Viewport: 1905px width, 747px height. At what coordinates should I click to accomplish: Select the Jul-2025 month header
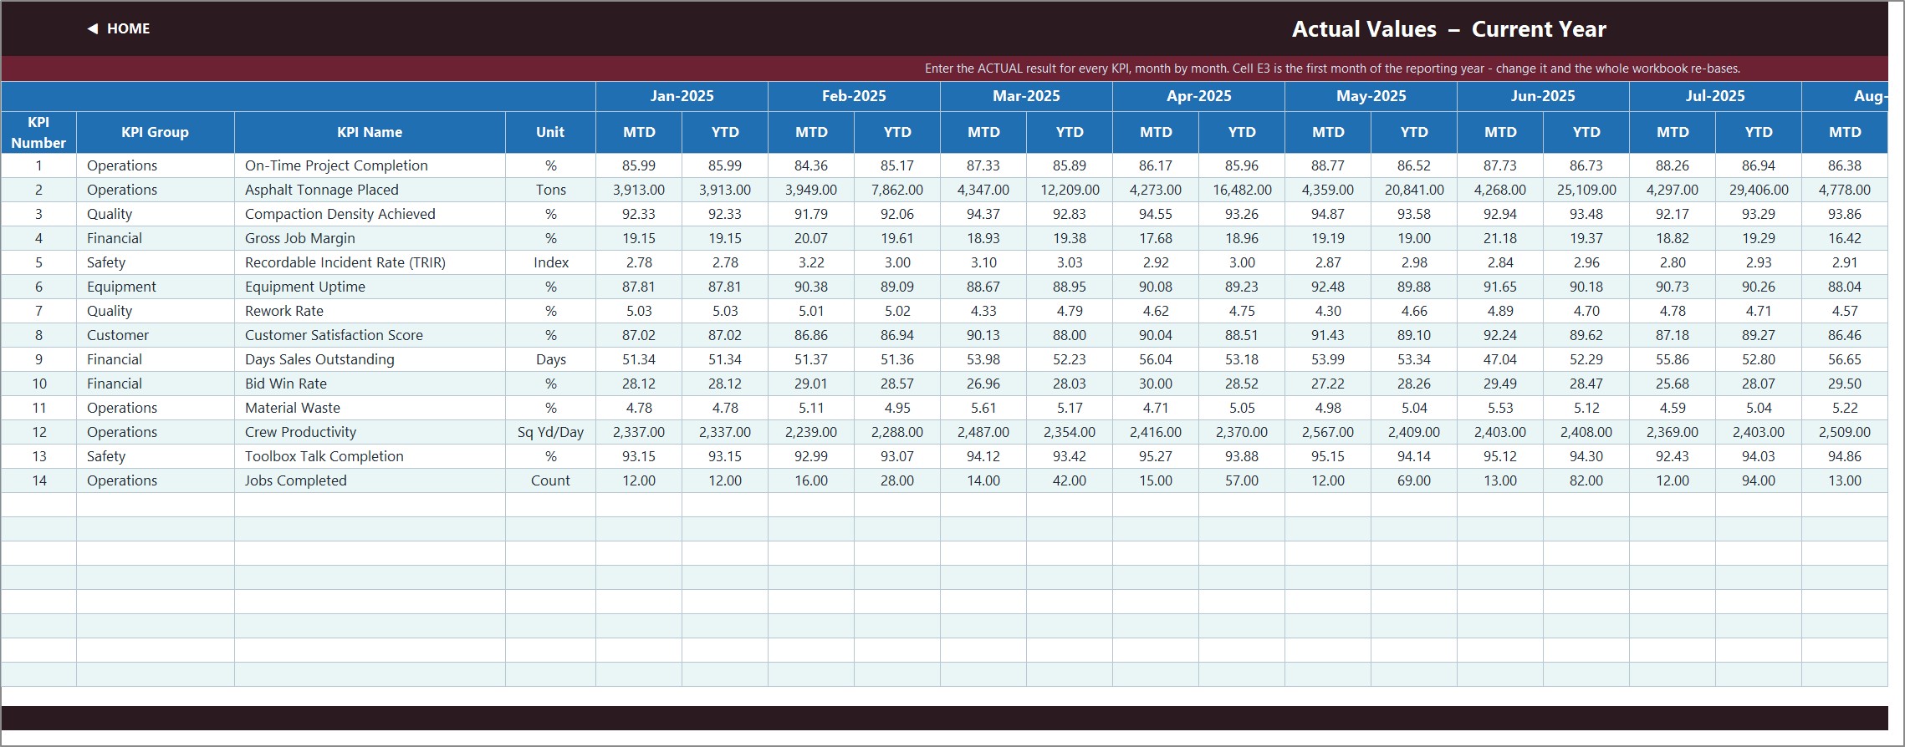tap(1715, 96)
